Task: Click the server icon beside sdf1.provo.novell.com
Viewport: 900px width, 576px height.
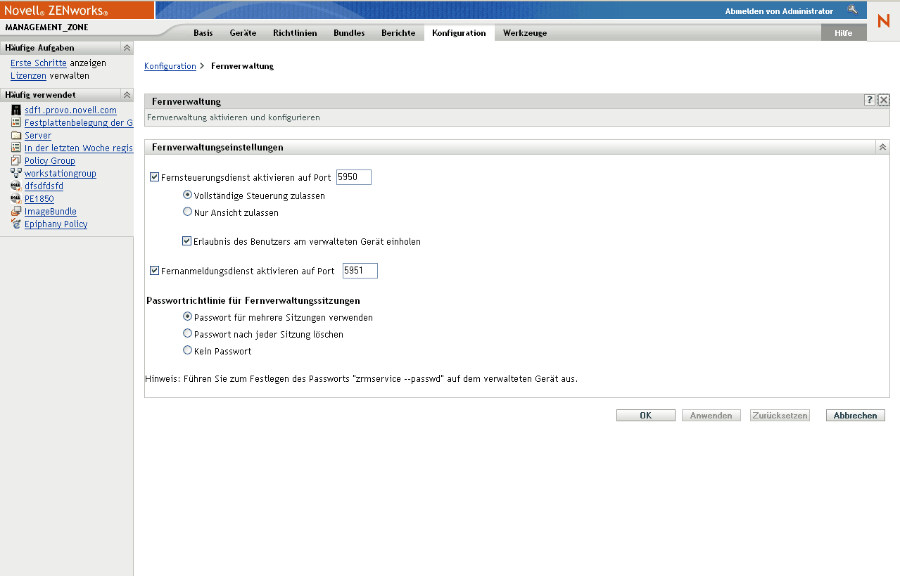Action: [x=16, y=110]
